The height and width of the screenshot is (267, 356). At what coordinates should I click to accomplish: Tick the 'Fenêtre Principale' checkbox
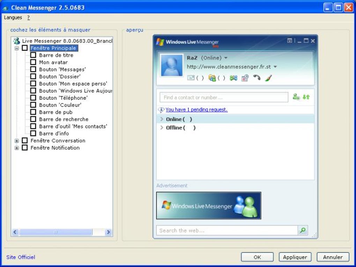tap(25, 48)
